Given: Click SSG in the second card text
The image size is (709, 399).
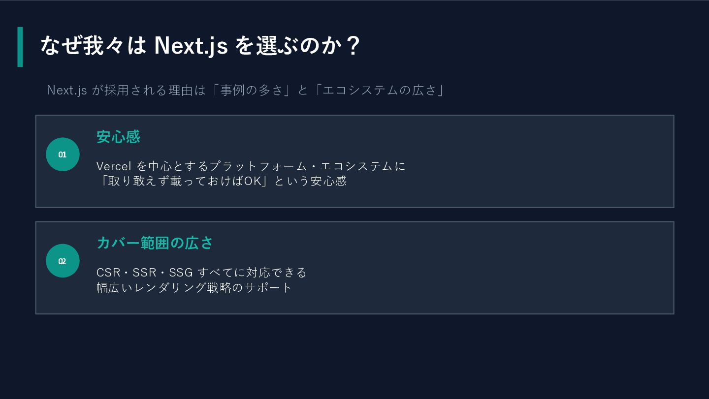Looking at the screenshot, I should tap(181, 273).
